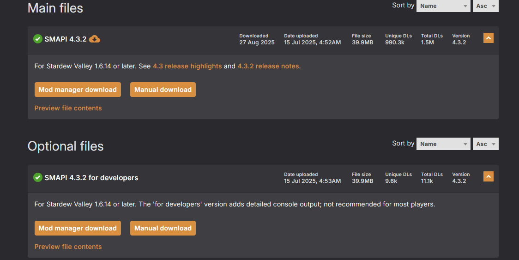Click the green checkmark beside SMAPI 4.3.2 main file

38,39
